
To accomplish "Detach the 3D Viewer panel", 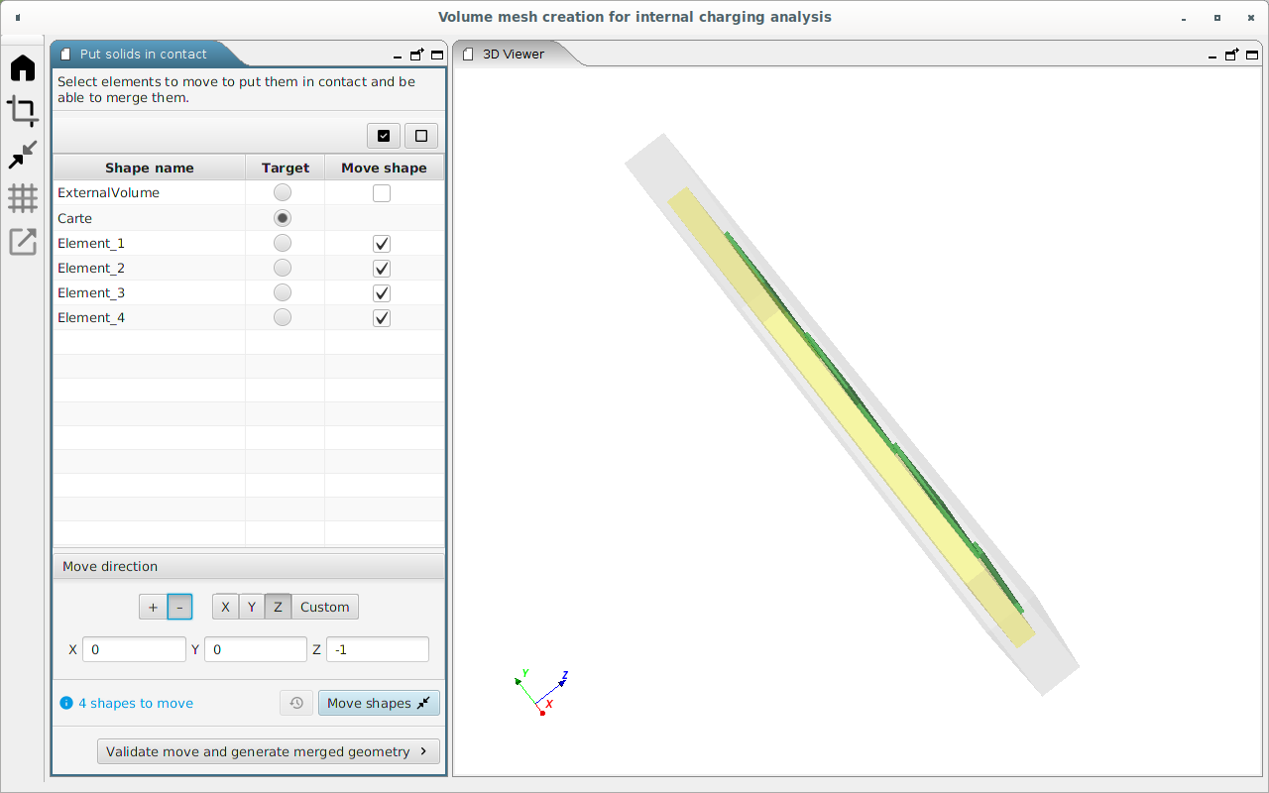I will point(1231,55).
